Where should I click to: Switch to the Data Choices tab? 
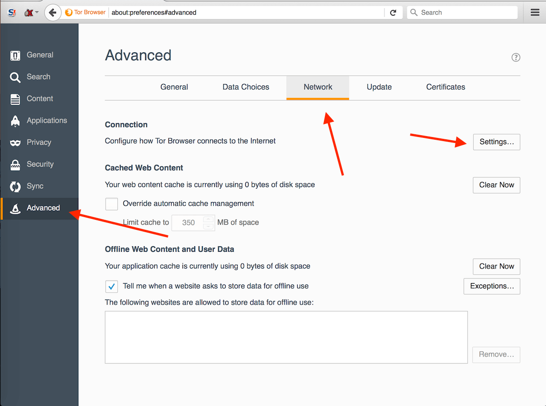pyautogui.click(x=246, y=87)
